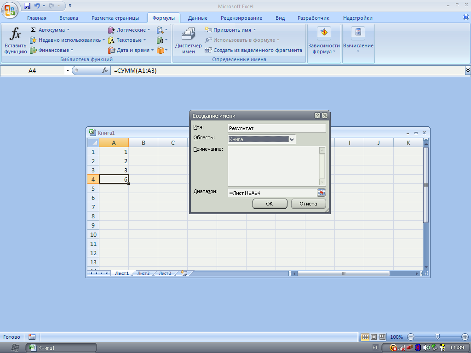Click the Windows Start button
Viewport: 471px width, 353px height.
pos(15,347)
